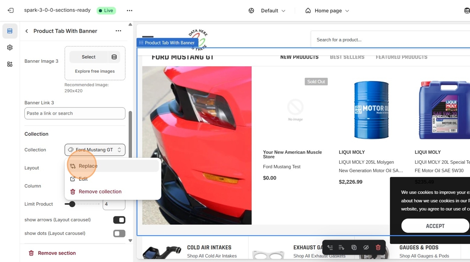Switch to New Products tab
Screen dimensions: 470x262
(x=300, y=57)
